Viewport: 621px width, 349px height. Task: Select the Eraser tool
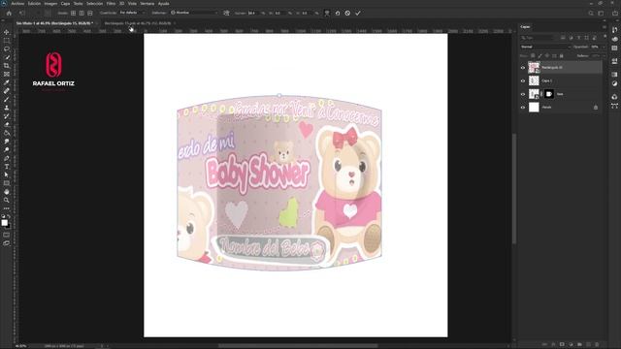[7, 125]
